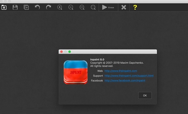Close the About dialog via red button
188x114 pixels.
point(61,52)
